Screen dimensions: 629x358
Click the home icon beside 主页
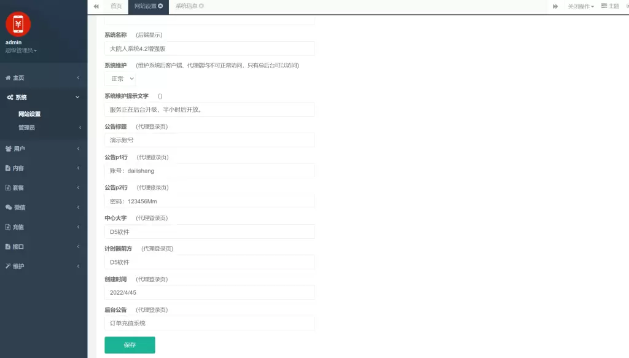click(8, 78)
